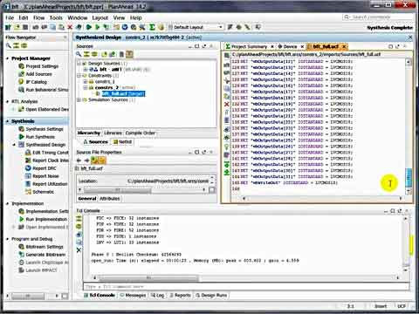
Task: Click the Sources panel search magnifier icon
Action: coord(79,54)
